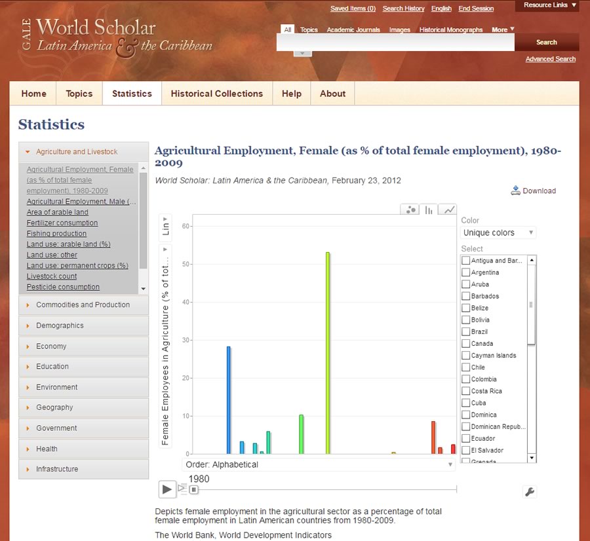Viewport: 590px width, 541px height.
Task: Check the Antigua and Barbuda checkbox
Action: [x=465, y=261]
